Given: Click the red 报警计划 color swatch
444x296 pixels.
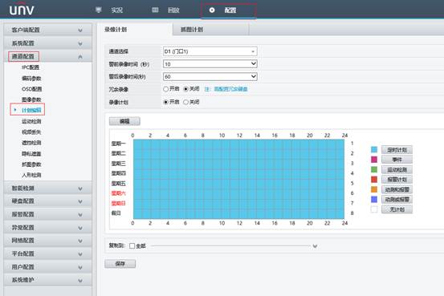Looking at the screenshot, I should click(x=374, y=180).
